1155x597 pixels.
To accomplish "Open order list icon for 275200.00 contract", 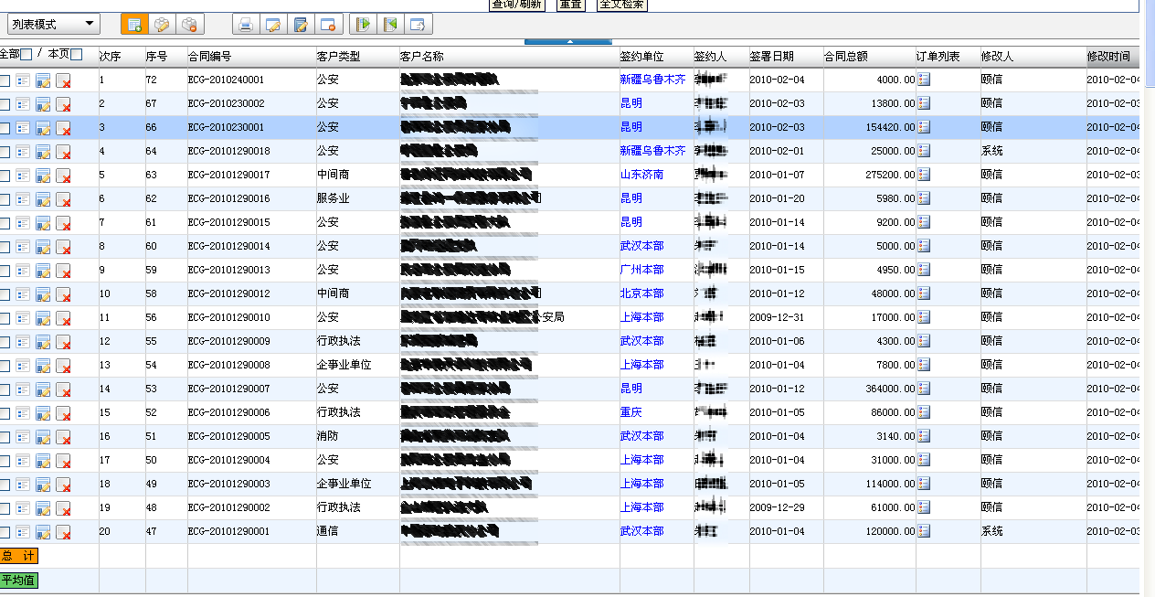I will coord(924,175).
